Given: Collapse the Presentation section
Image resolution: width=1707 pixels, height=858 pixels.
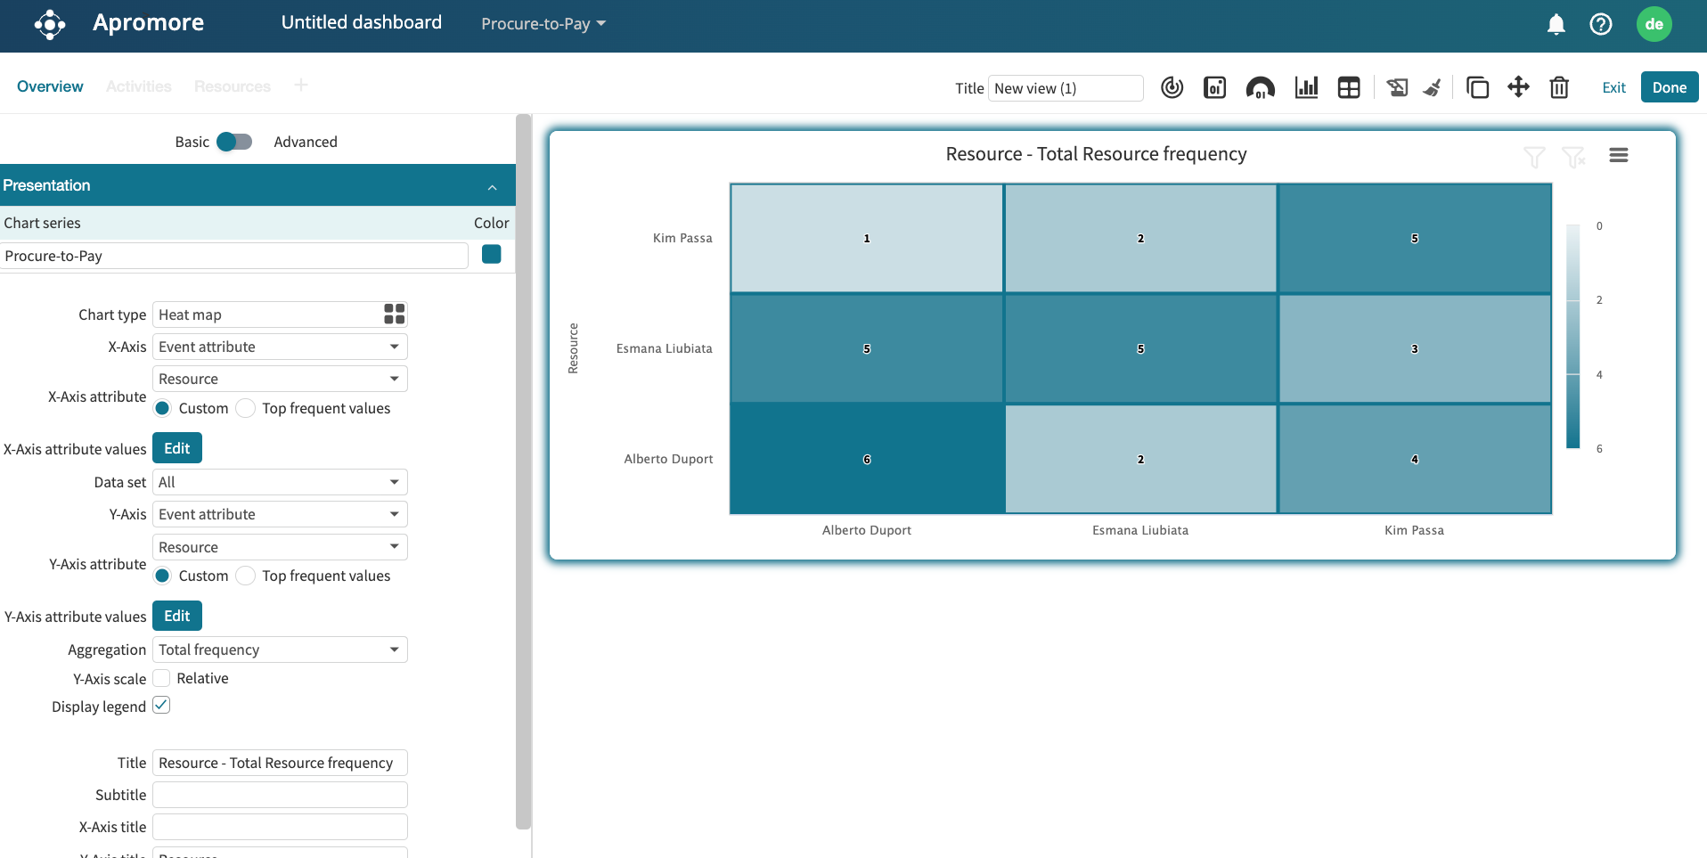Looking at the screenshot, I should 492,186.
